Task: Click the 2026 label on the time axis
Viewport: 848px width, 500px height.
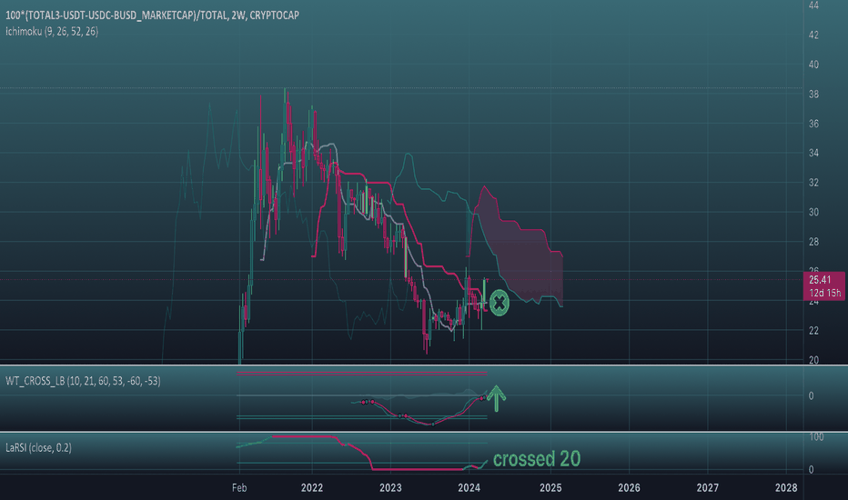Action: [x=629, y=487]
